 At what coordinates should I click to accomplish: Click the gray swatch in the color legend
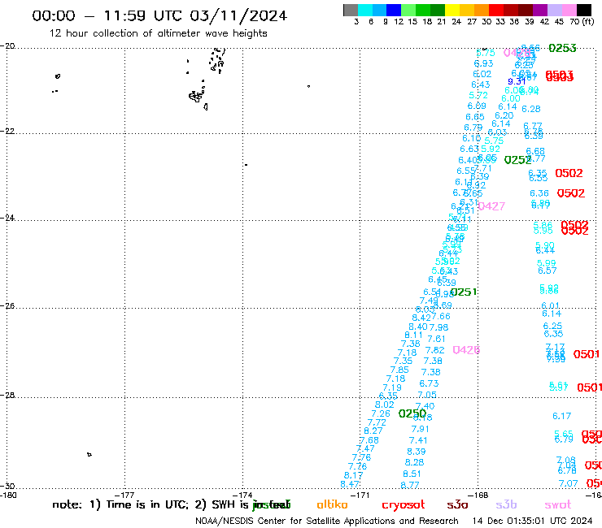[x=351, y=10]
